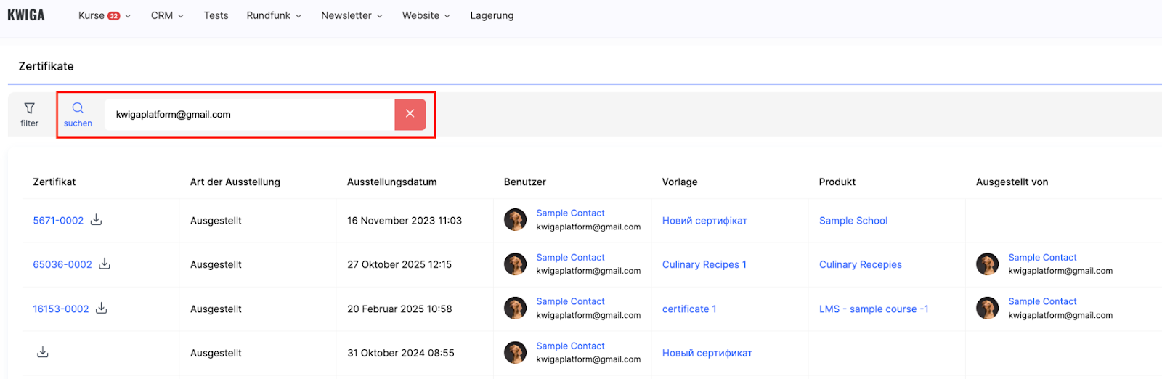Open the Sample School product link
This screenshot has width=1162, height=379.
853,221
